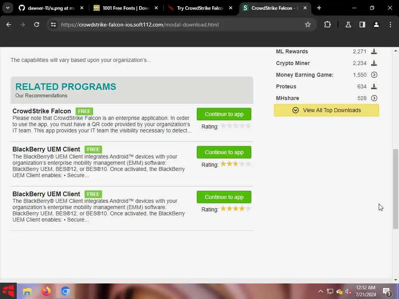
Task: Continue to app for CrowdStrike Falcon
Action: click(x=224, y=114)
